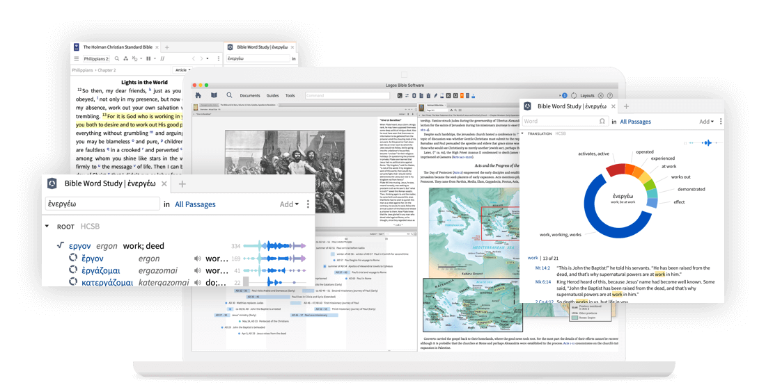Click the Word input field
This screenshot has width=766, height=385.
[x=565, y=122]
